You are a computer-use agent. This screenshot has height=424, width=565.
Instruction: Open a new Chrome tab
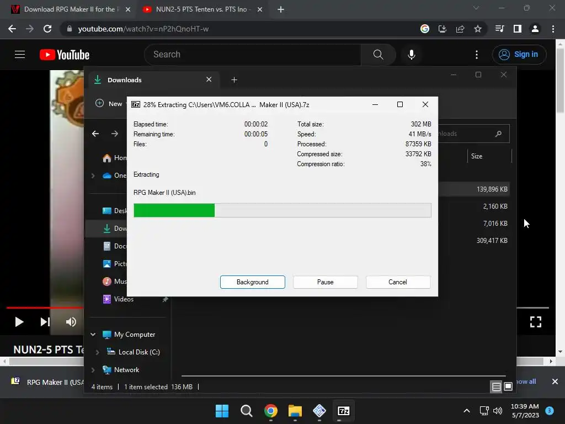pyautogui.click(x=281, y=9)
